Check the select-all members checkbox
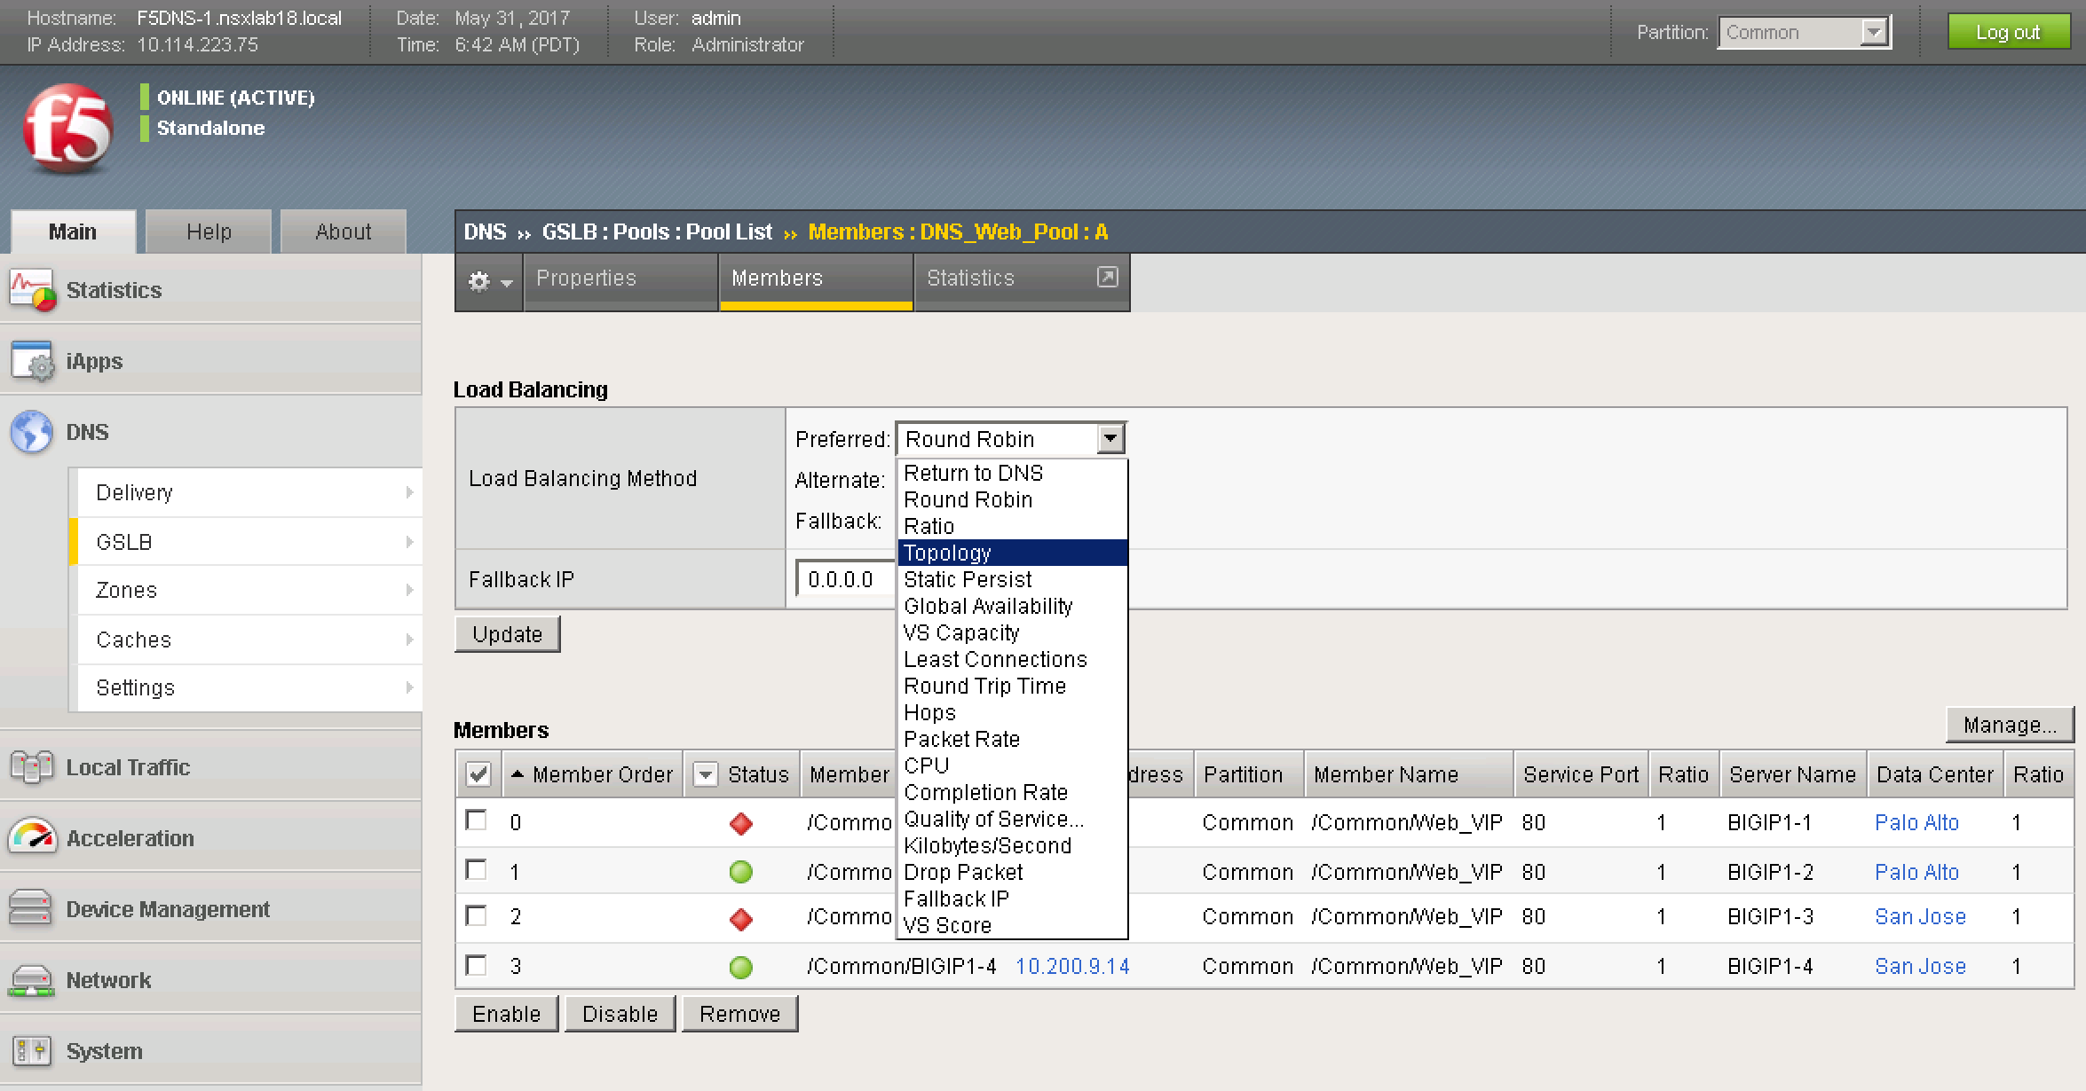The image size is (2086, 1091). coord(478,773)
